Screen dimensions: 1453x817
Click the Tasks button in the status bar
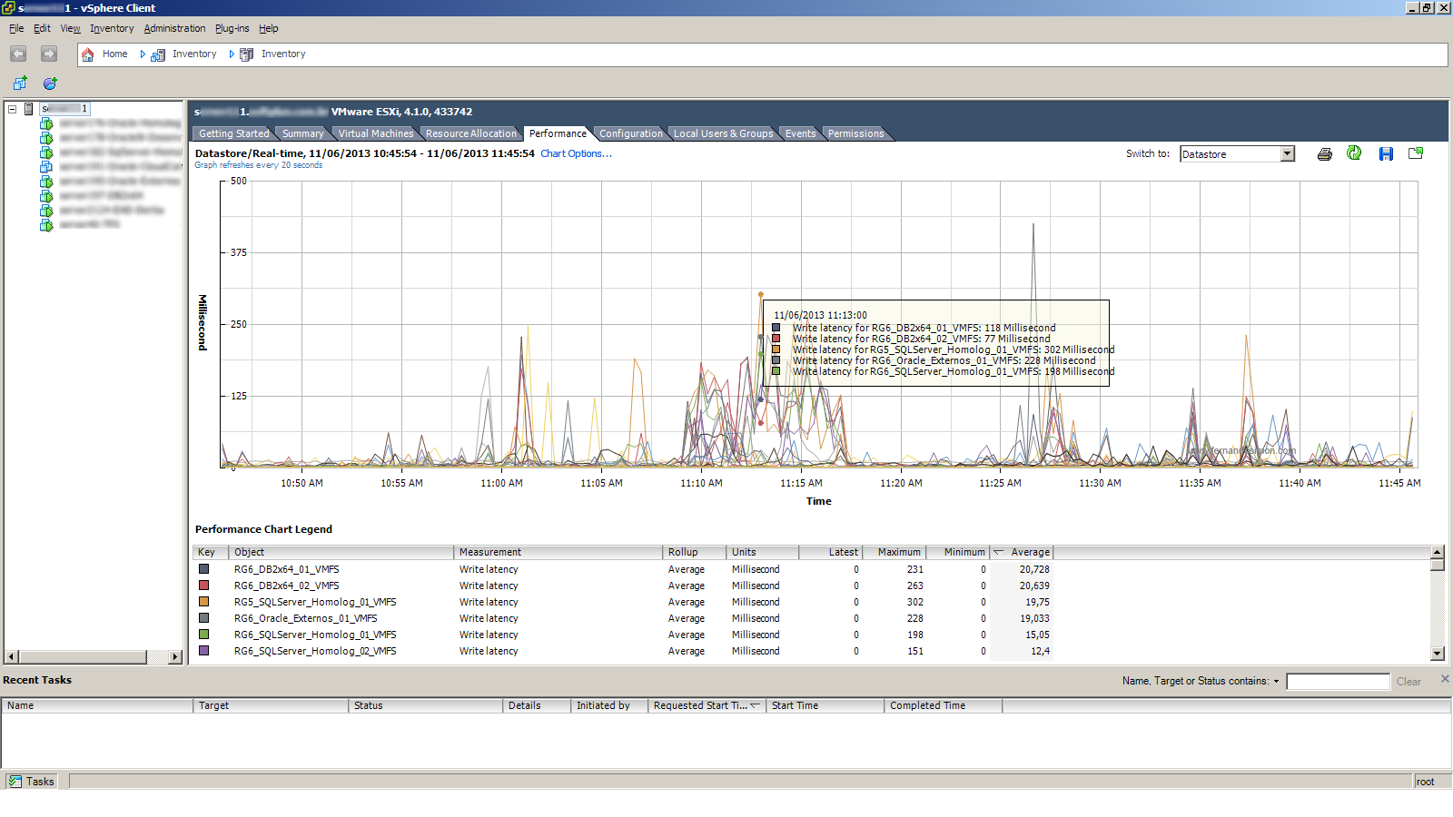pyautogui.click(x=32, y=782)
